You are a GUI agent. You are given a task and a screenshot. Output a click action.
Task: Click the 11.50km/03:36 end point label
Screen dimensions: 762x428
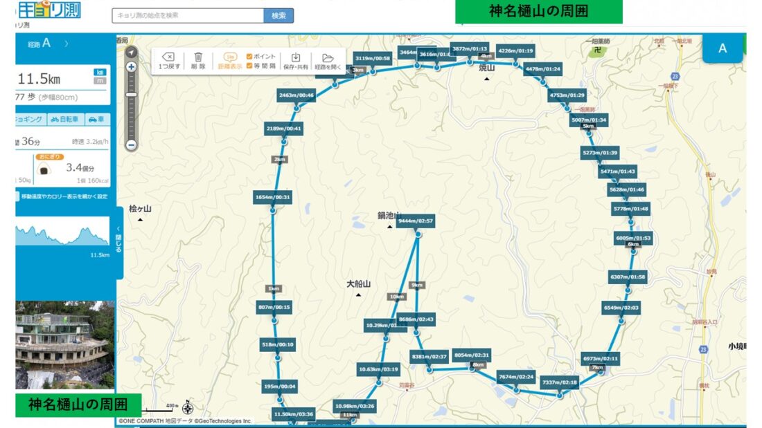294,414
